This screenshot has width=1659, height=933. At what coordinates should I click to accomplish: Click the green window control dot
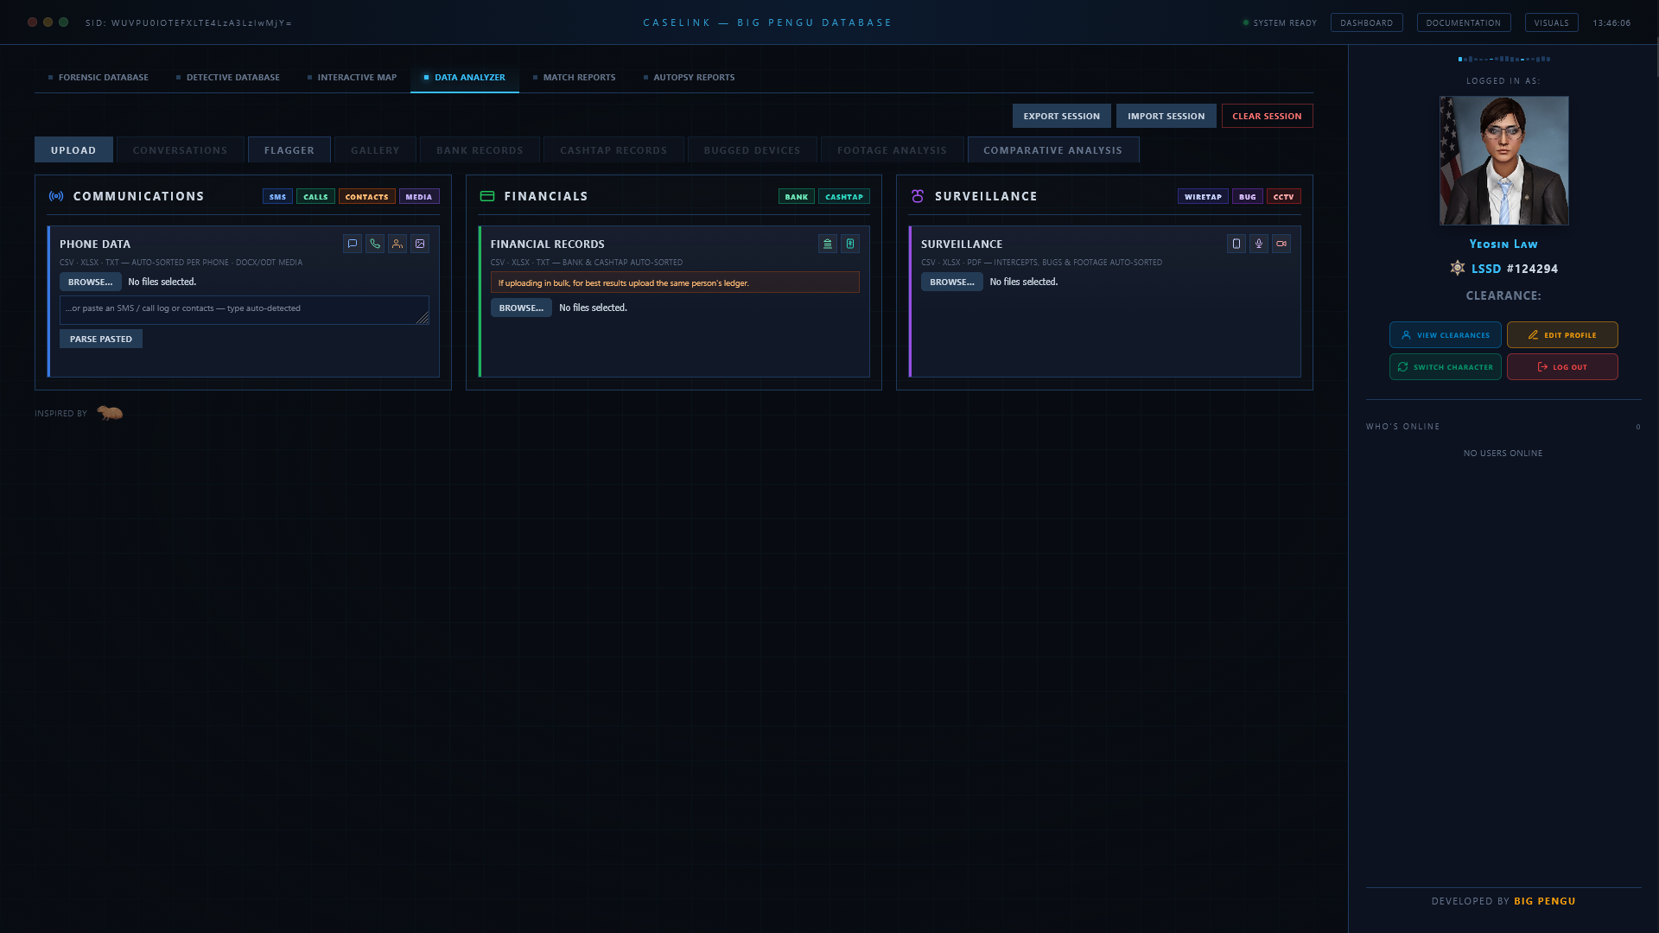coord(64,22)
